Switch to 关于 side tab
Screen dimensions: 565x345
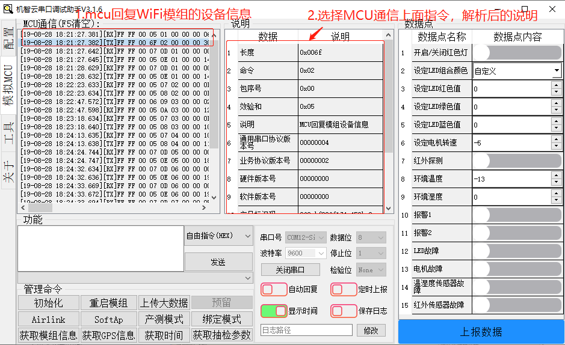coord(8,171)
